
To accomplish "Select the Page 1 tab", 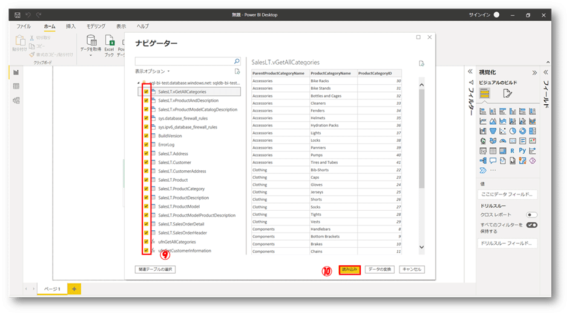I will click(x=52, y=289).
